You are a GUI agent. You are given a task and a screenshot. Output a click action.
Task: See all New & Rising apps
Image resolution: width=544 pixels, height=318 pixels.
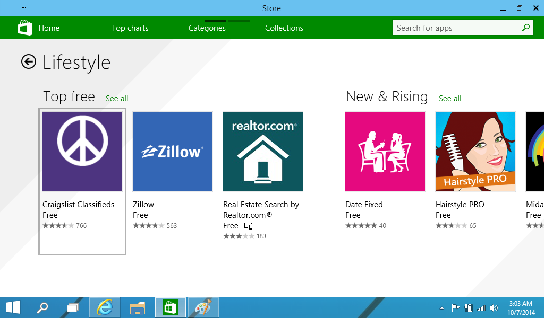(x=450, y=99)
